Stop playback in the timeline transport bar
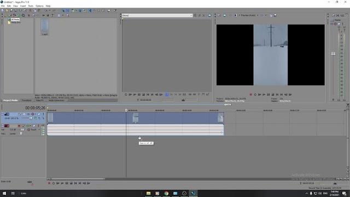 (71, 183)
